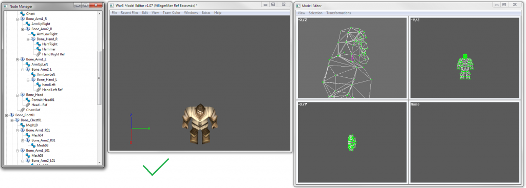The height and width of the screenshot is (188, 526).
Task: Click the node icon beside Mesh08
Action: coord(28,156)
